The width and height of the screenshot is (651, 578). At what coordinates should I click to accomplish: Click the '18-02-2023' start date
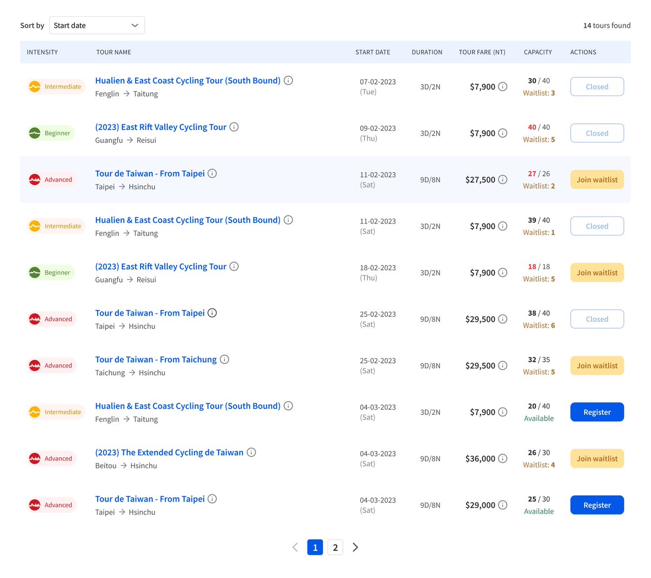[378, 268]
